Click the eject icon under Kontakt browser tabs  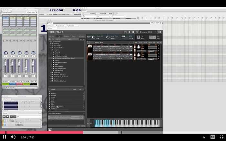(53, 39)
